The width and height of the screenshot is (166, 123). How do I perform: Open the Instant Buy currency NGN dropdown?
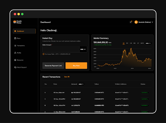(x=83, y=49)
